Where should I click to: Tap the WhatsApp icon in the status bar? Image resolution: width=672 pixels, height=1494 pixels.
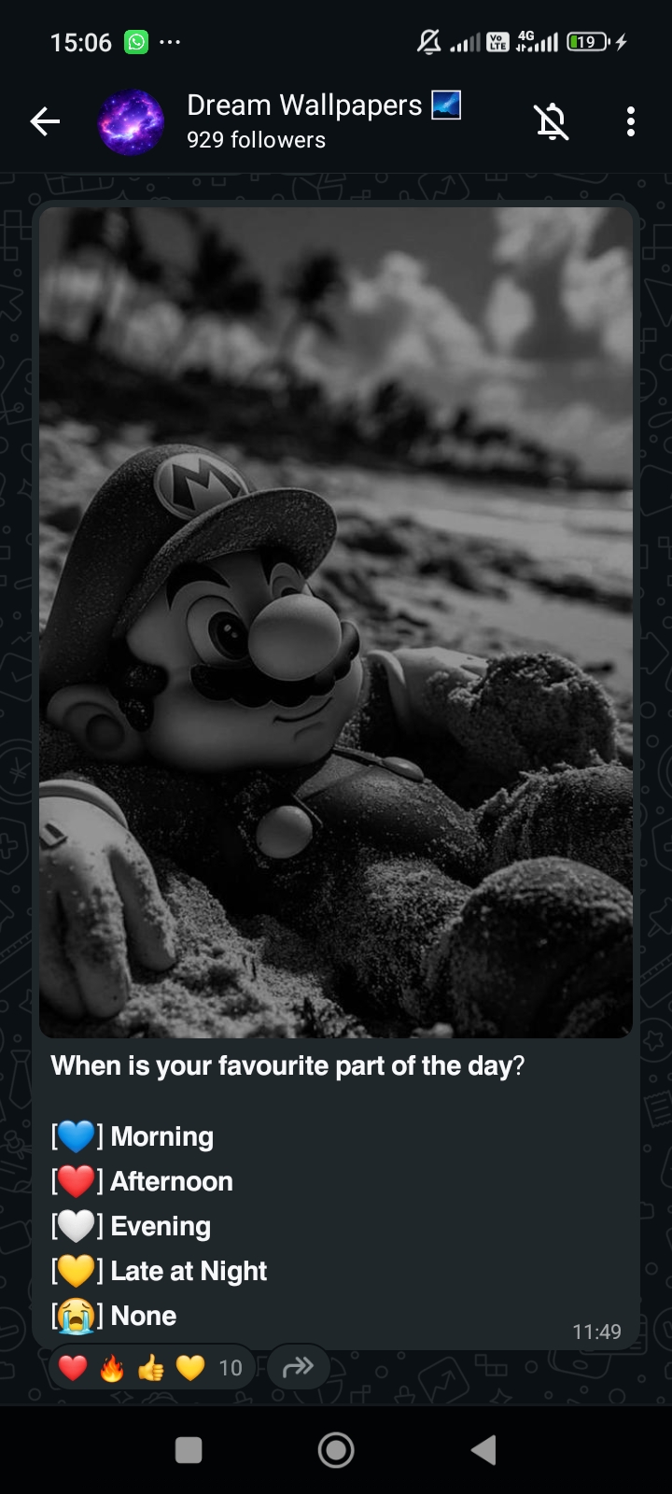click(136, 42)
